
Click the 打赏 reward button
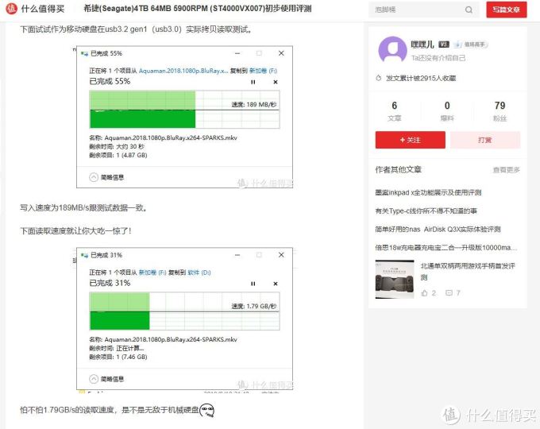click(x=485, y=140)
